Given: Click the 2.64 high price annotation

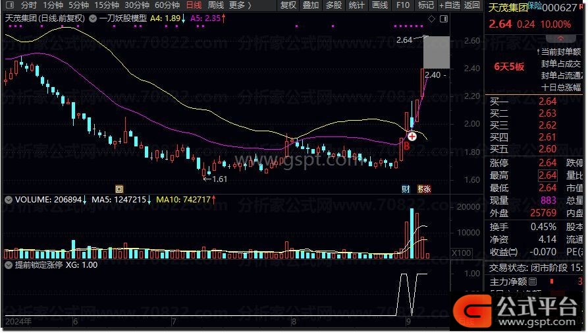Looking at the screenshot, I should pyautogui.click(x=404, y=40).
